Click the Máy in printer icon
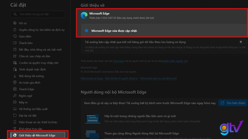The height and width of the screenshot is (139, 248). click(x=15, y=102)
